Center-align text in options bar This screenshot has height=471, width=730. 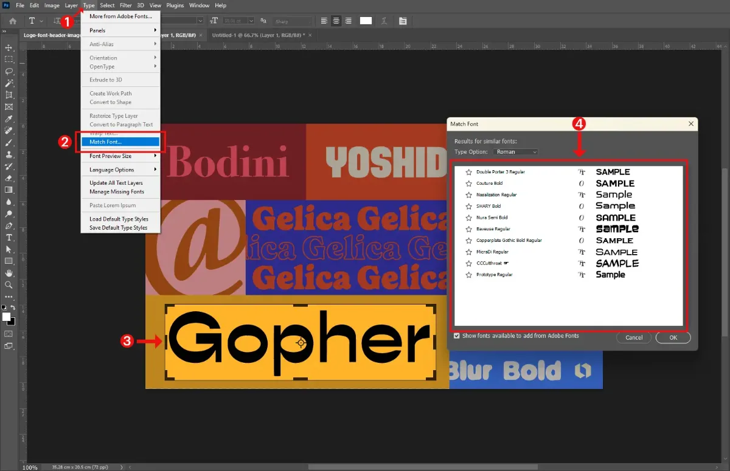(x=336, y=21)
